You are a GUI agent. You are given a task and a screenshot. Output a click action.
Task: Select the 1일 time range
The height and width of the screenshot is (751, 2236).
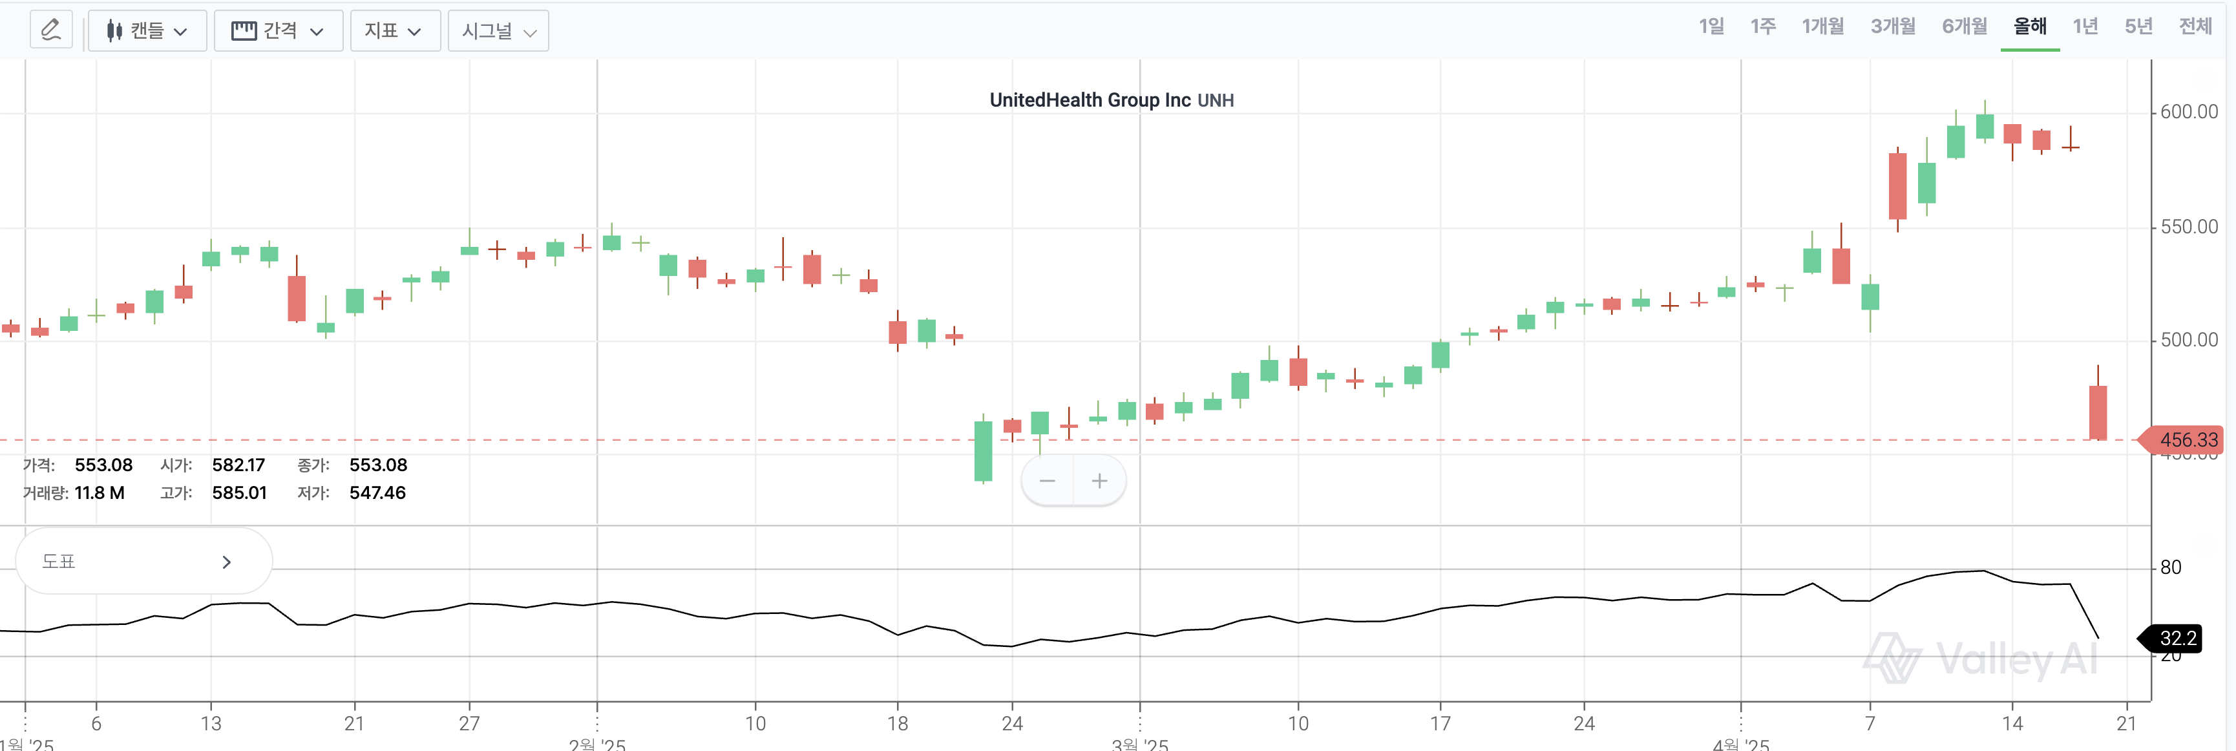pos(1712,27)
